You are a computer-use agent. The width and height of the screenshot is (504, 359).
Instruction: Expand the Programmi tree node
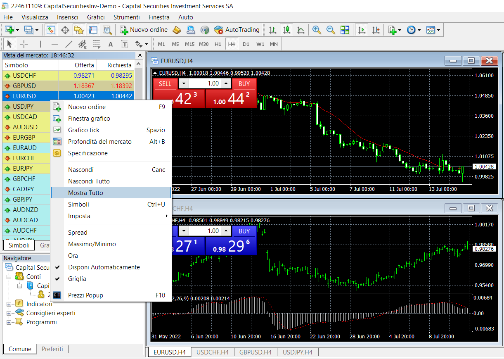coord(9,322)
